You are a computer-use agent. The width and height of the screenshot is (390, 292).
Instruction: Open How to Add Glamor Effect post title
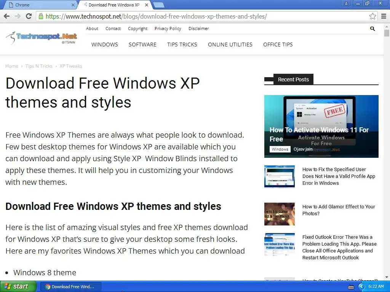tap(339, 210)
